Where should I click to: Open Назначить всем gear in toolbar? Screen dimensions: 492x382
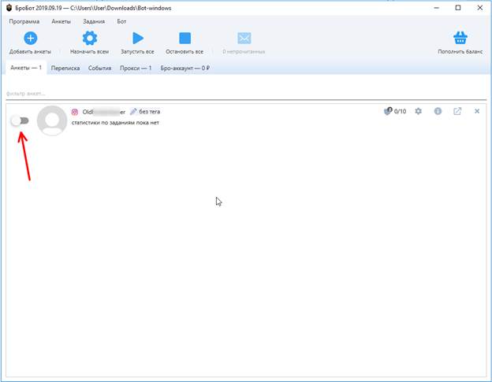click(90, 39)
